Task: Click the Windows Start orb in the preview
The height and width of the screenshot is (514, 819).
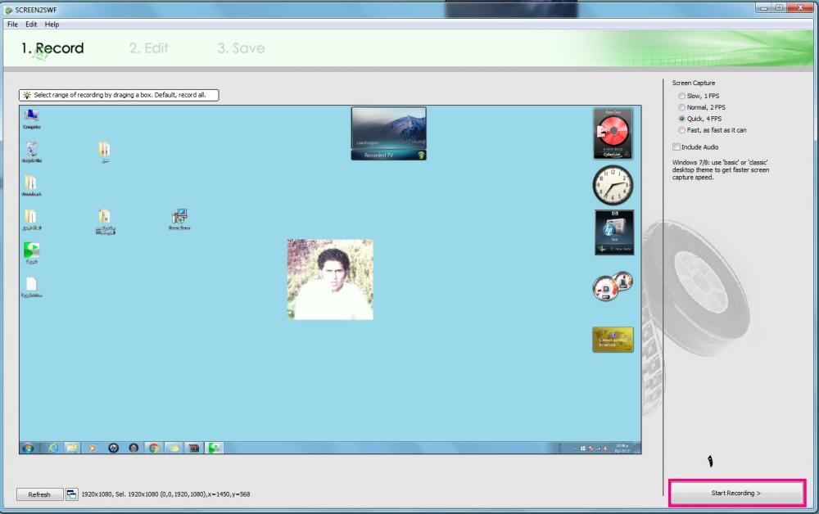Action: pyautogui.click(x=28, y=448)
